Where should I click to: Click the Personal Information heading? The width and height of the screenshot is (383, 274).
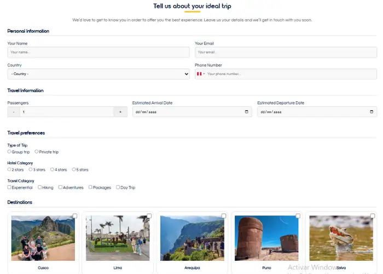(28, 31)
